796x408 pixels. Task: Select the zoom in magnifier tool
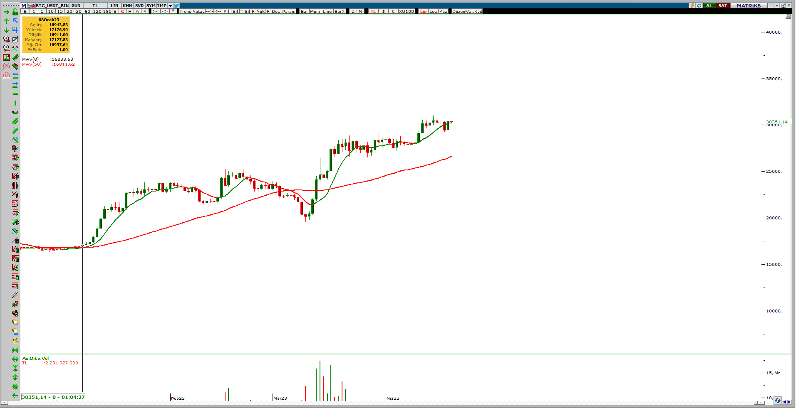tap(6, 39)
